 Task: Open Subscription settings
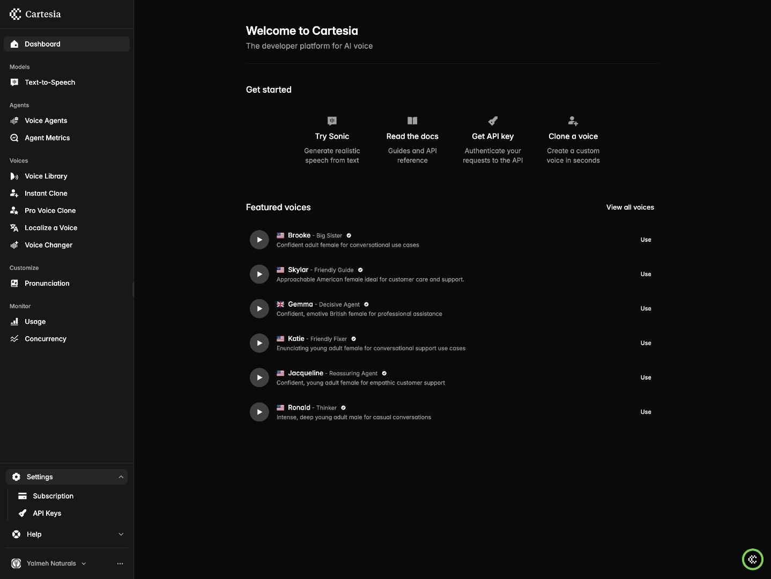pyautogui.click(x=70, y=496)
